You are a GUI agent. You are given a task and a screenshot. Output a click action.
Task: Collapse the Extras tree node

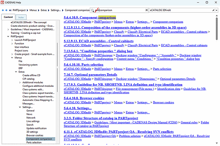tap(16, 72)
